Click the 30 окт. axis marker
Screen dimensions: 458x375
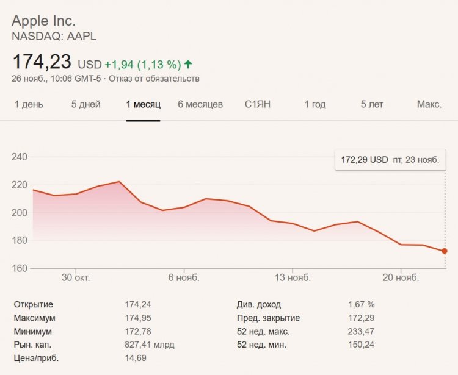76,277
